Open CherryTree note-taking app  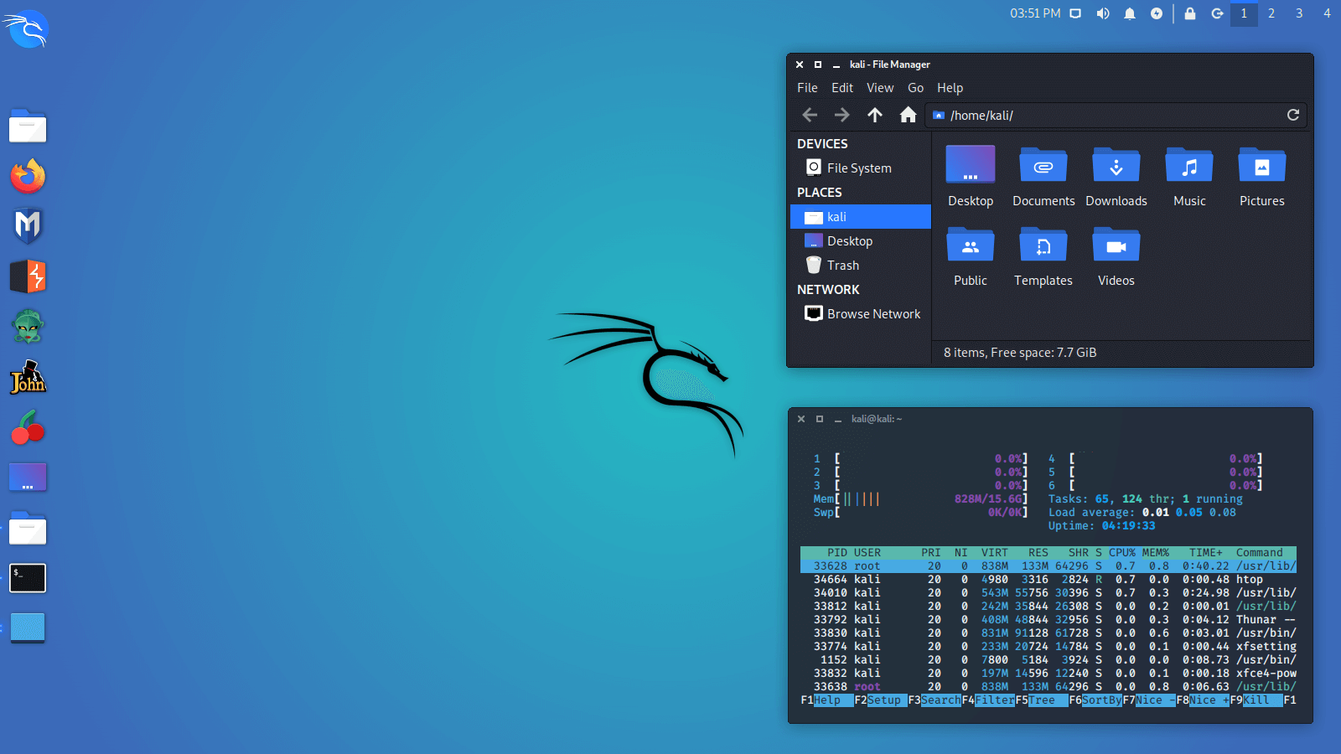[28, 427]
